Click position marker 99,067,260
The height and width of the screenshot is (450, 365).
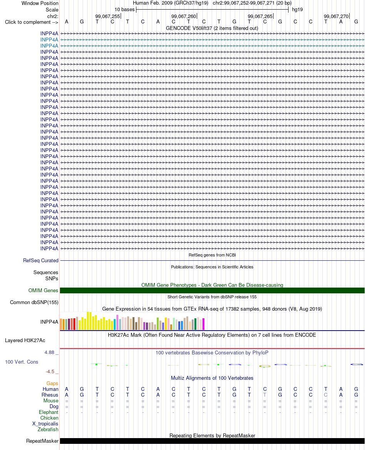click(184, 17)
